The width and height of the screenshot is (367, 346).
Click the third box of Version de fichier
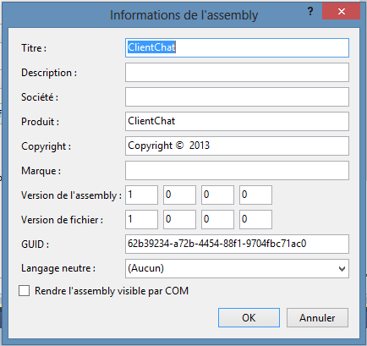point(217,219)
